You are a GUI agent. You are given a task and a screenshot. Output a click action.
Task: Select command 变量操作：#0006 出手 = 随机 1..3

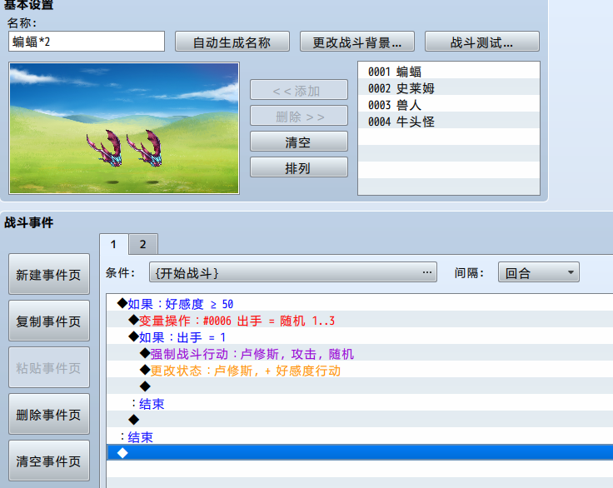point(360,321)
